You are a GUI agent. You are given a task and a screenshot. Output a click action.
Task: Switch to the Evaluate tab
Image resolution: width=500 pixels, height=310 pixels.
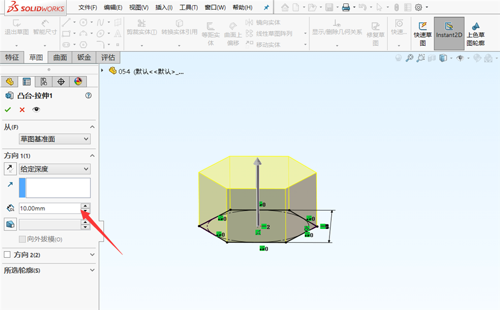pos(108,57)
